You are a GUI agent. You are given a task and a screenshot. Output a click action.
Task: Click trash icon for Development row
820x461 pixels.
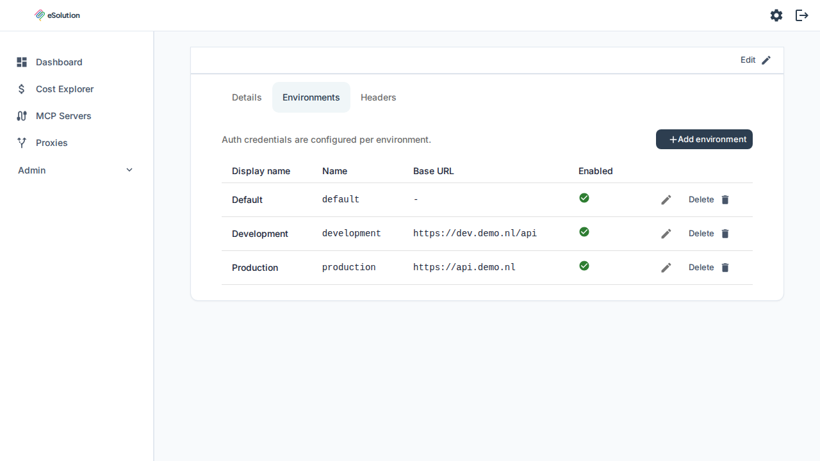725,234
